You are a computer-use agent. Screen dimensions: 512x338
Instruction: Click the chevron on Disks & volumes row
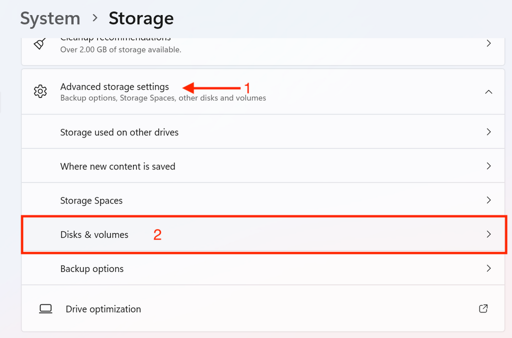[488, 234]
